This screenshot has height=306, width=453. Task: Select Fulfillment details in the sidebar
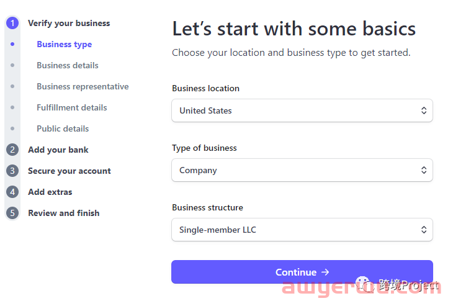(71, 107)
